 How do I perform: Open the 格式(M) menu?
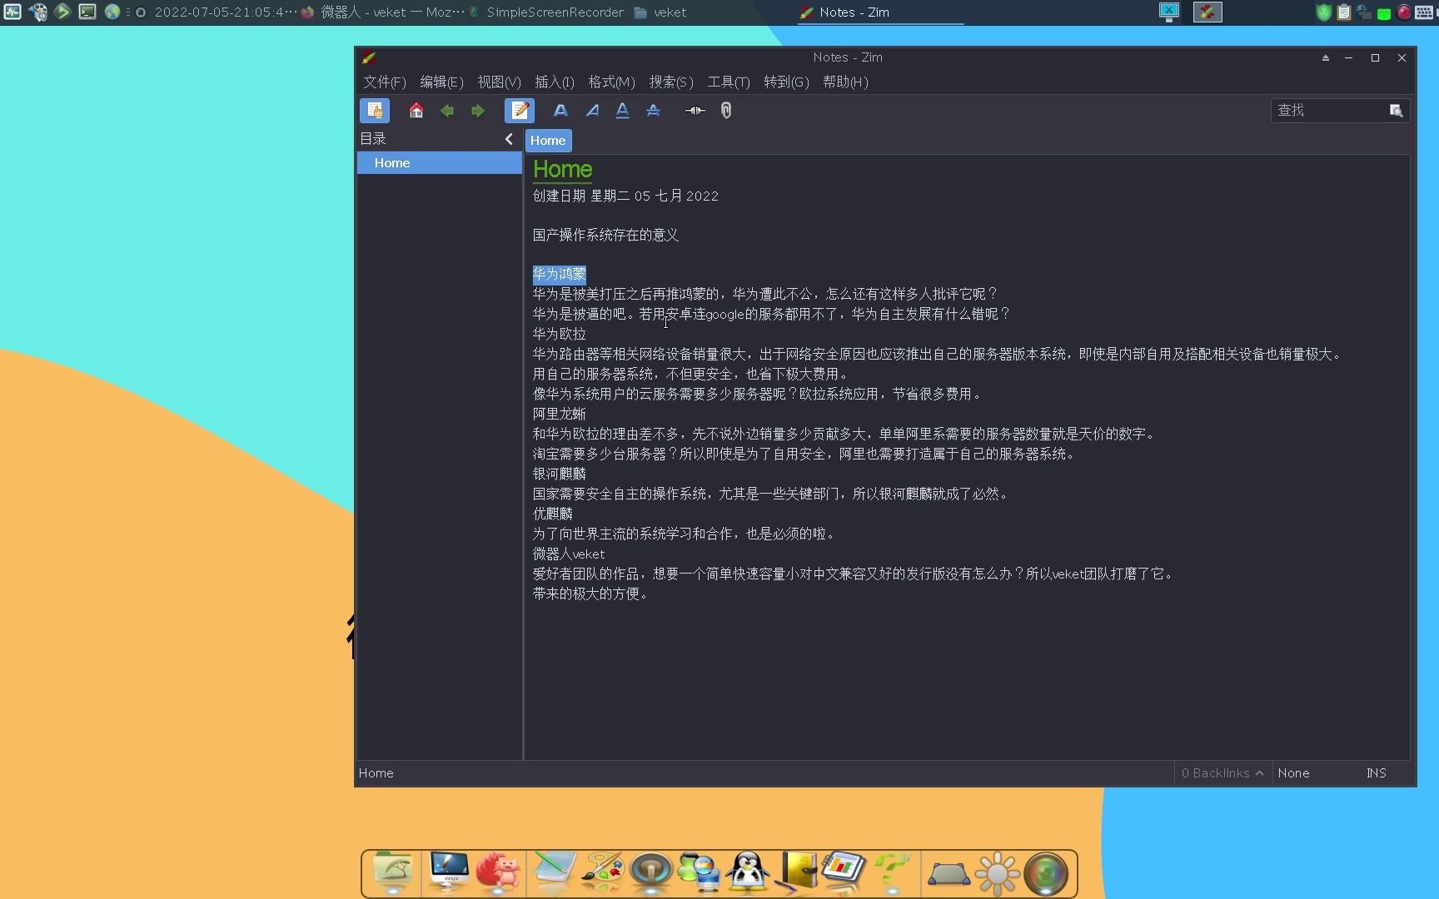pyautogui.click(x=610, y=82)
